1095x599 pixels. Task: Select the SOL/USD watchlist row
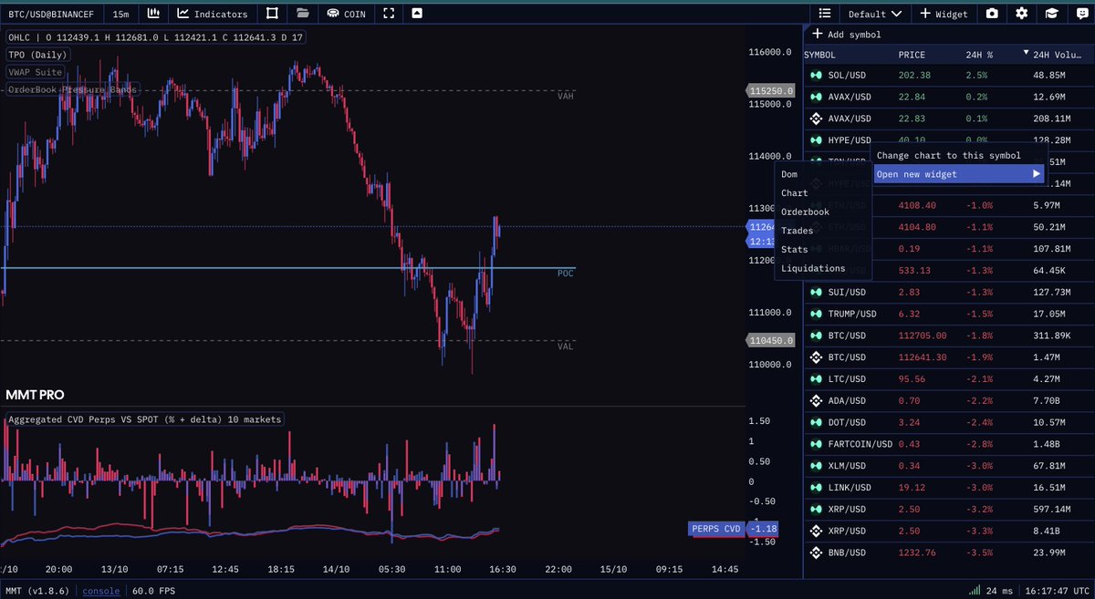coord(949,75)
